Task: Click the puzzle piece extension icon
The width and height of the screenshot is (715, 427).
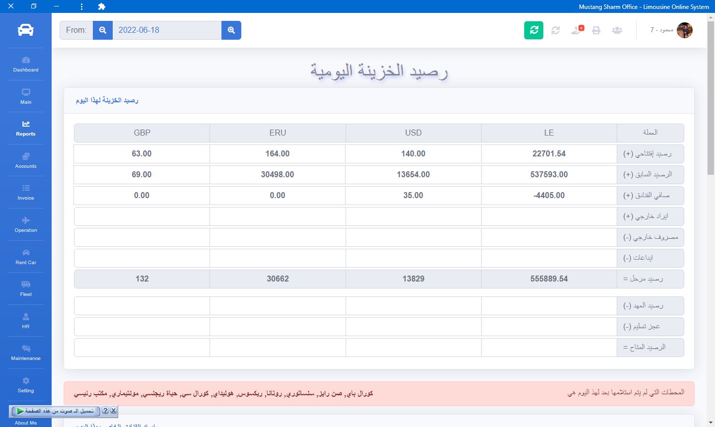Action: point(102,6)
